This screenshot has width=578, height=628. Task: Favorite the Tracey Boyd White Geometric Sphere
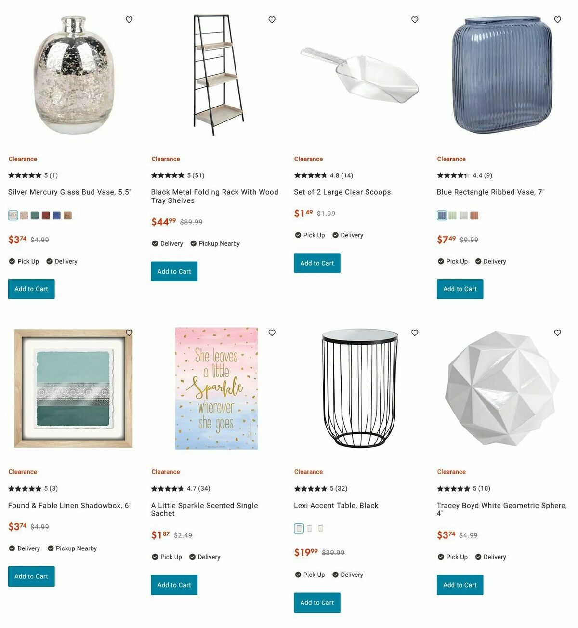(558, 333)
